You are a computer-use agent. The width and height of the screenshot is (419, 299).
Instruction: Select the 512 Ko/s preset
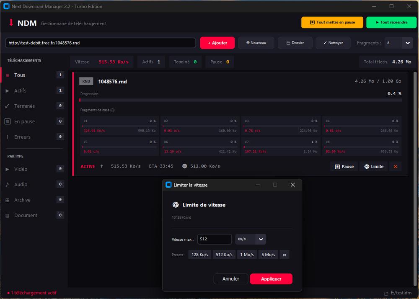[224, 255]
